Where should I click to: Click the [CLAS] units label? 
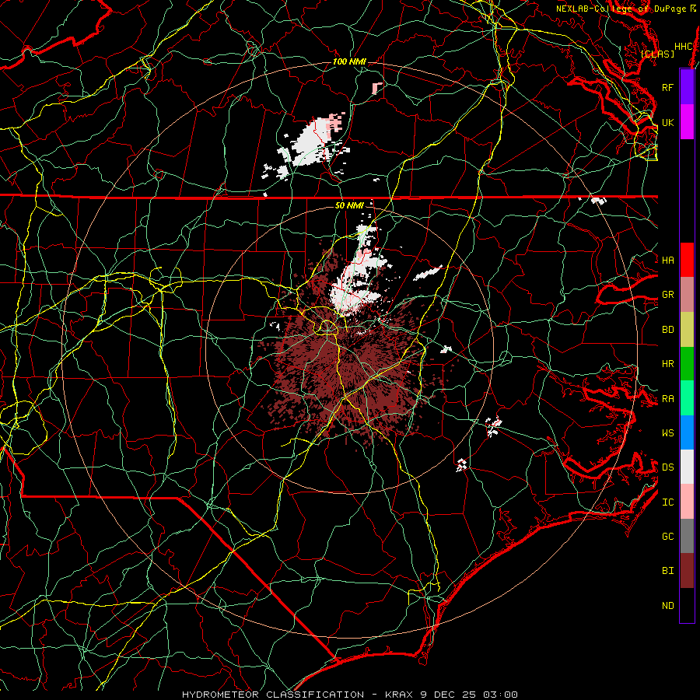point(657,54)
